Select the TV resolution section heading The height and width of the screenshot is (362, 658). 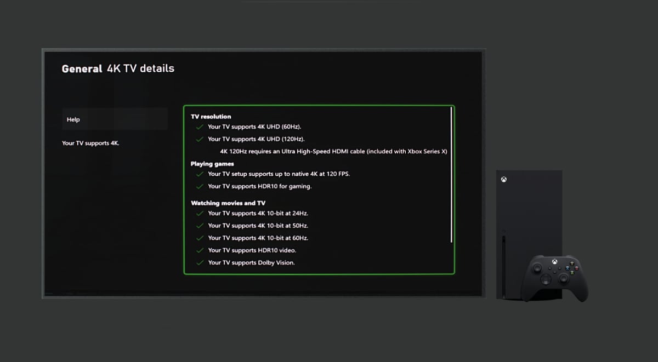211,117
